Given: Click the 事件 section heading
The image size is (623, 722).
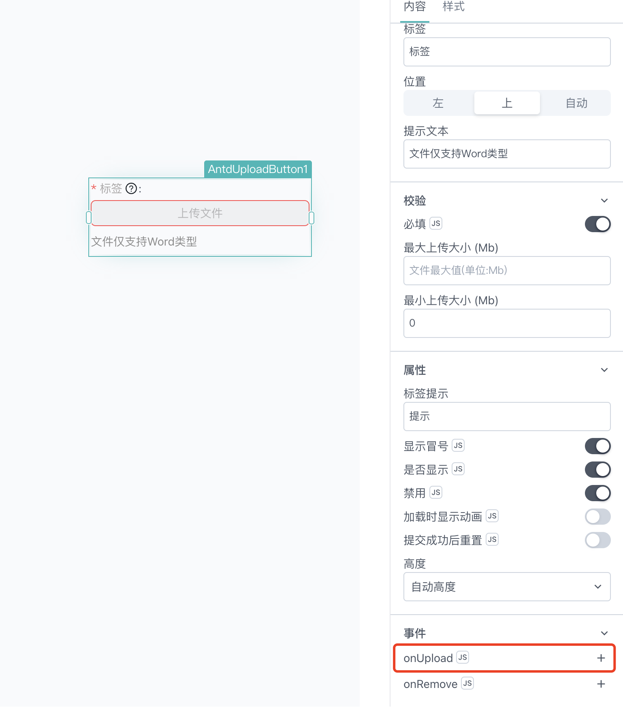Looking at the screenshot, I should (x=415, y=633).
